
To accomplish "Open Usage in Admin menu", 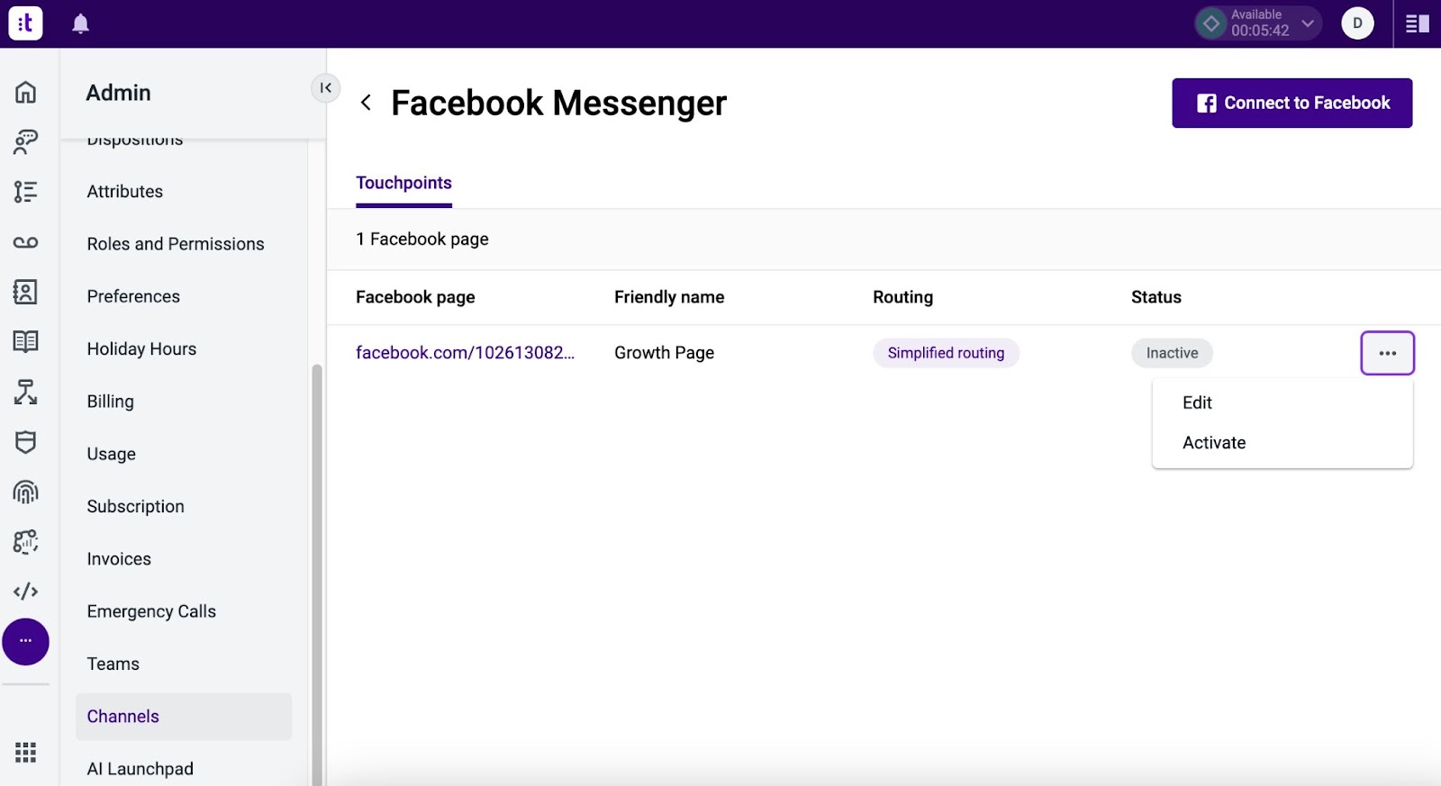I will pyautogui.click(x=111, y=454).
